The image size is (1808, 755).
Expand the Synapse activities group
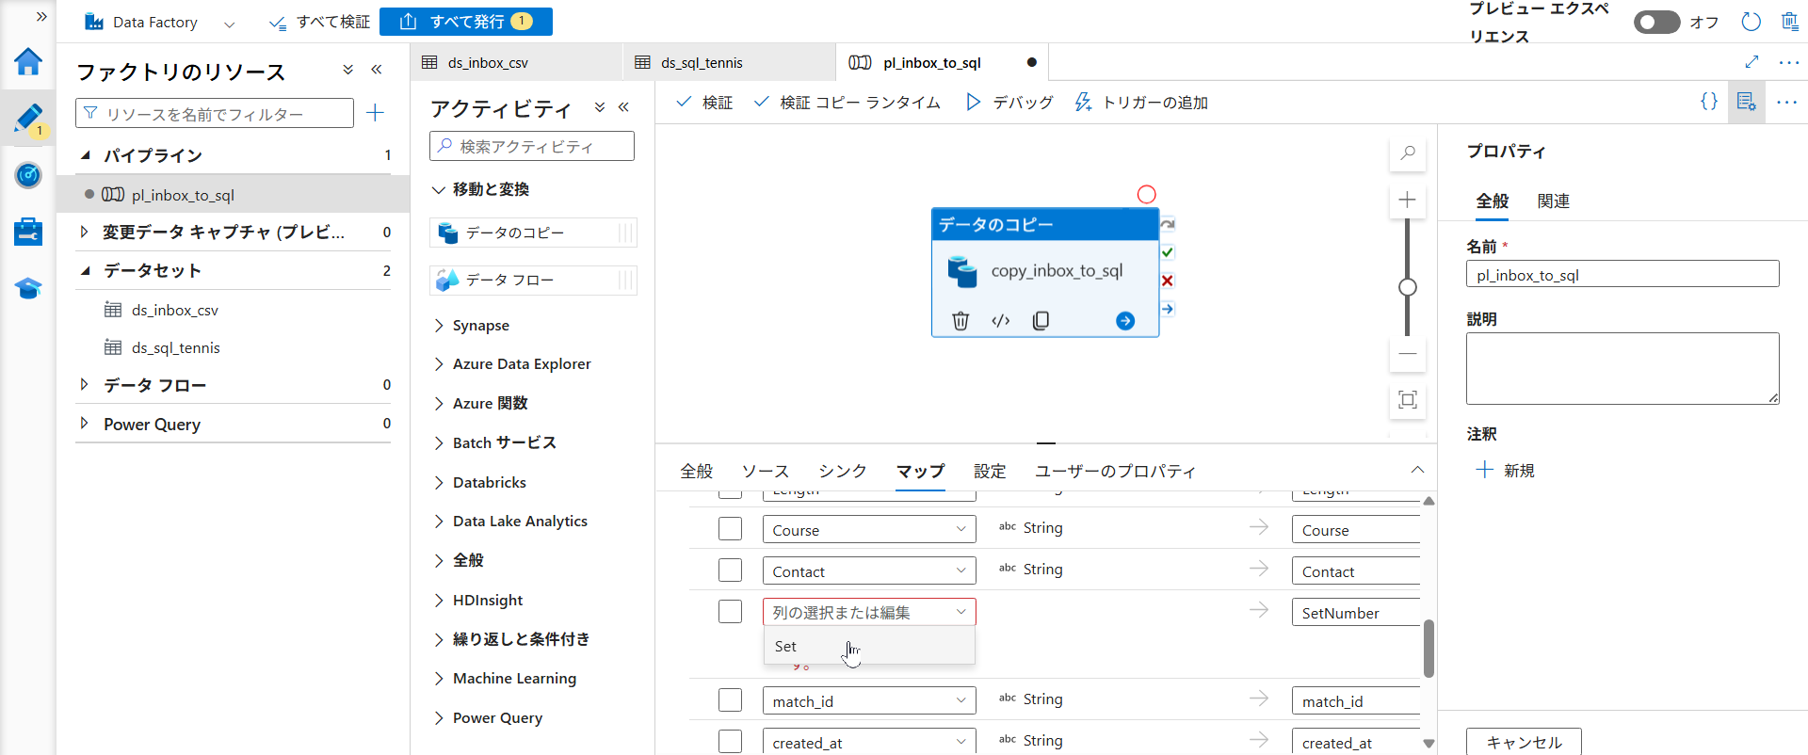pos(480,326)
